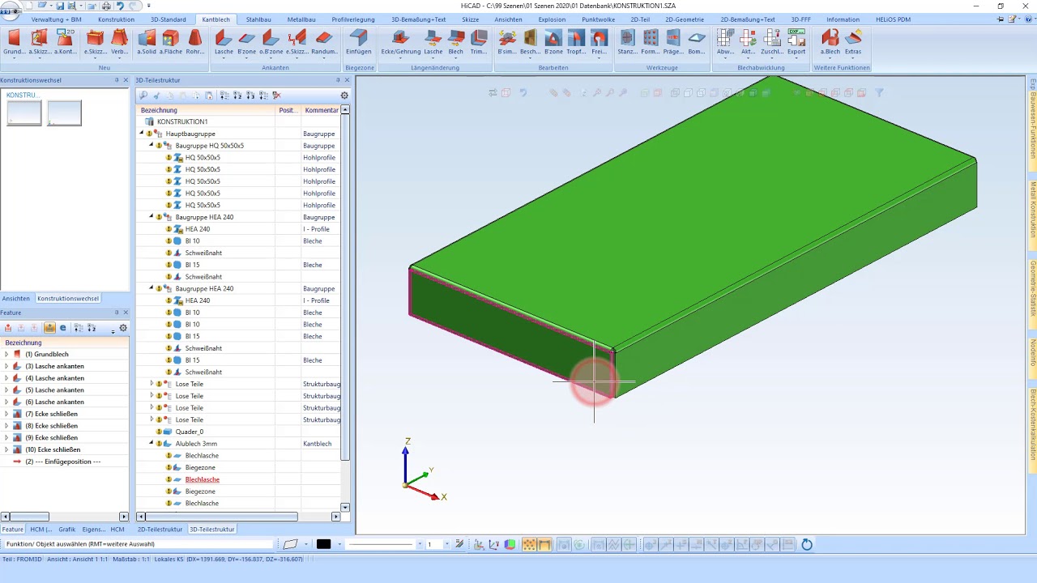Select the Quader_0 tree item

point(190,432)
